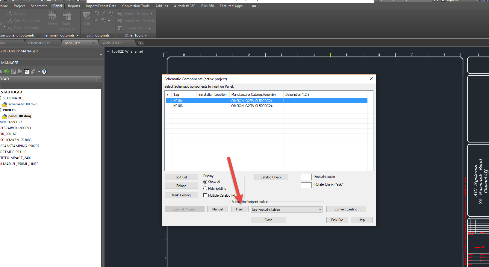Click the Project-Wide Update icon
The image size is (489, 267).
click(x=20, y=72)
